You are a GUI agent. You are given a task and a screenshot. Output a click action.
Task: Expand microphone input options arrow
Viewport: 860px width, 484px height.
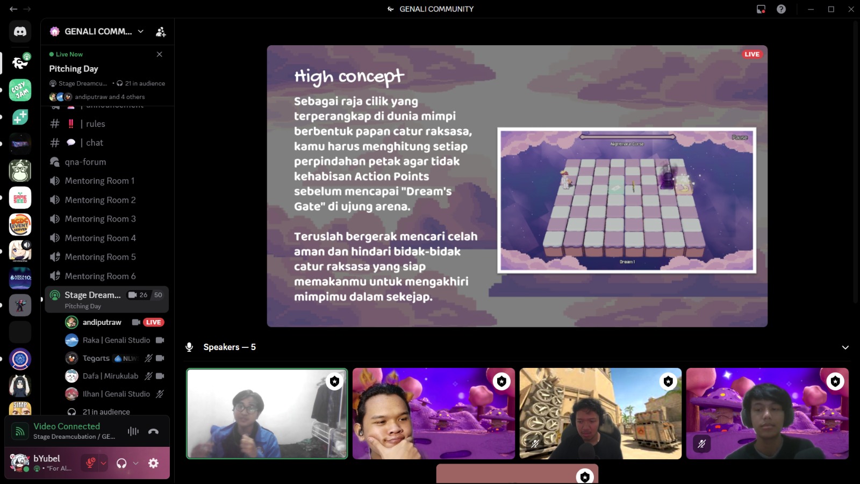[104, 463]
